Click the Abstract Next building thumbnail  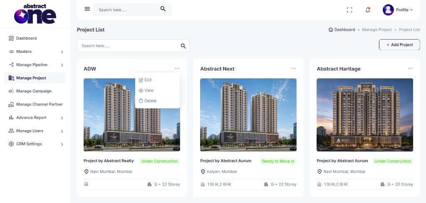pos(248,115)
